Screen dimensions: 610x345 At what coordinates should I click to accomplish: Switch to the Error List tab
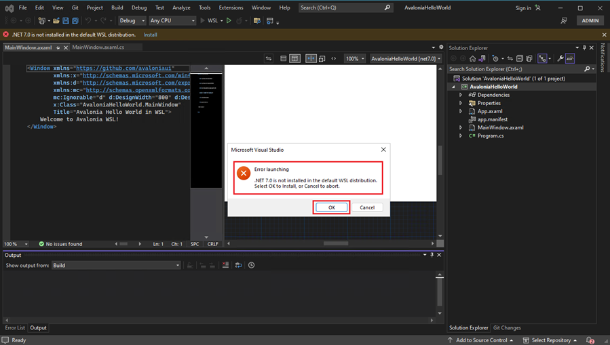coord(15,327)
